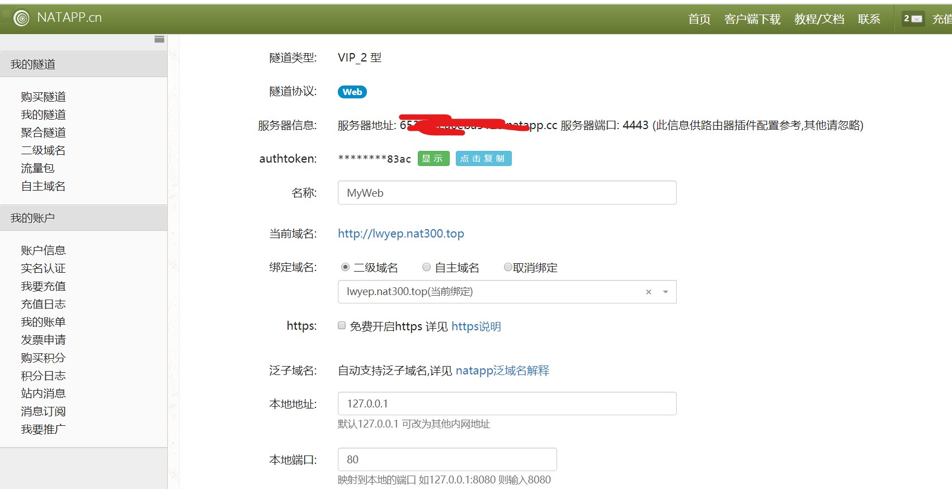The width and height of the screenshot is (952, 489).
Task: Open 购买隧道 in the sidebar
Action: 43,97
